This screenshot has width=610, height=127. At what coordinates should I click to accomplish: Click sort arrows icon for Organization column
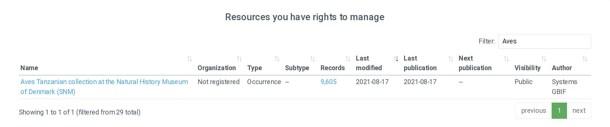point(239,59)
